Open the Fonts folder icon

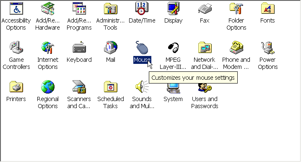(x=268, y=8)
